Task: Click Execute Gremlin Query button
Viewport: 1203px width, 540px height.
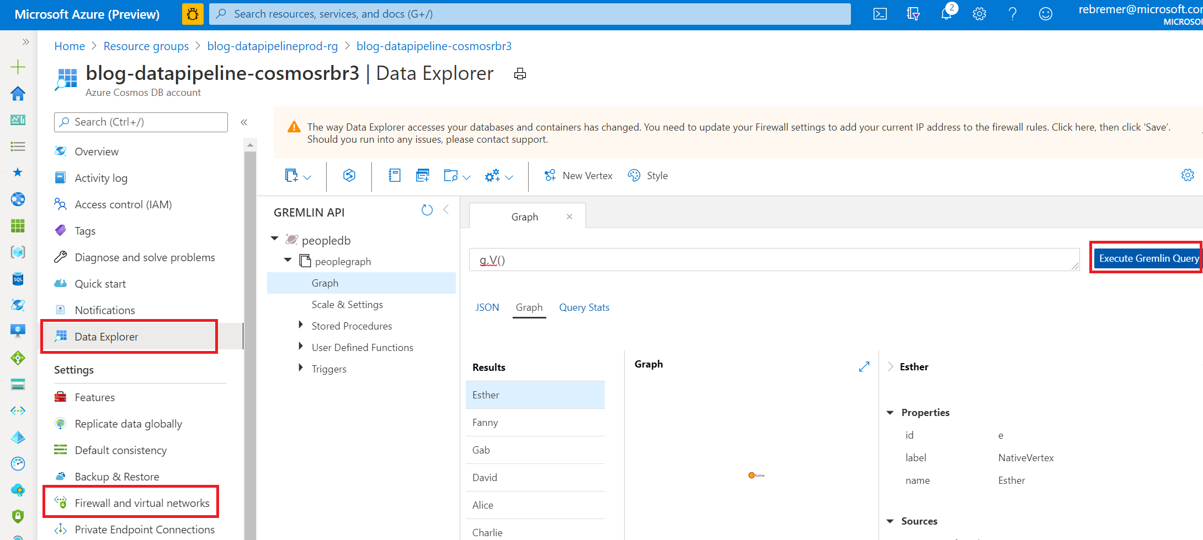Action: coord(1148,258)
